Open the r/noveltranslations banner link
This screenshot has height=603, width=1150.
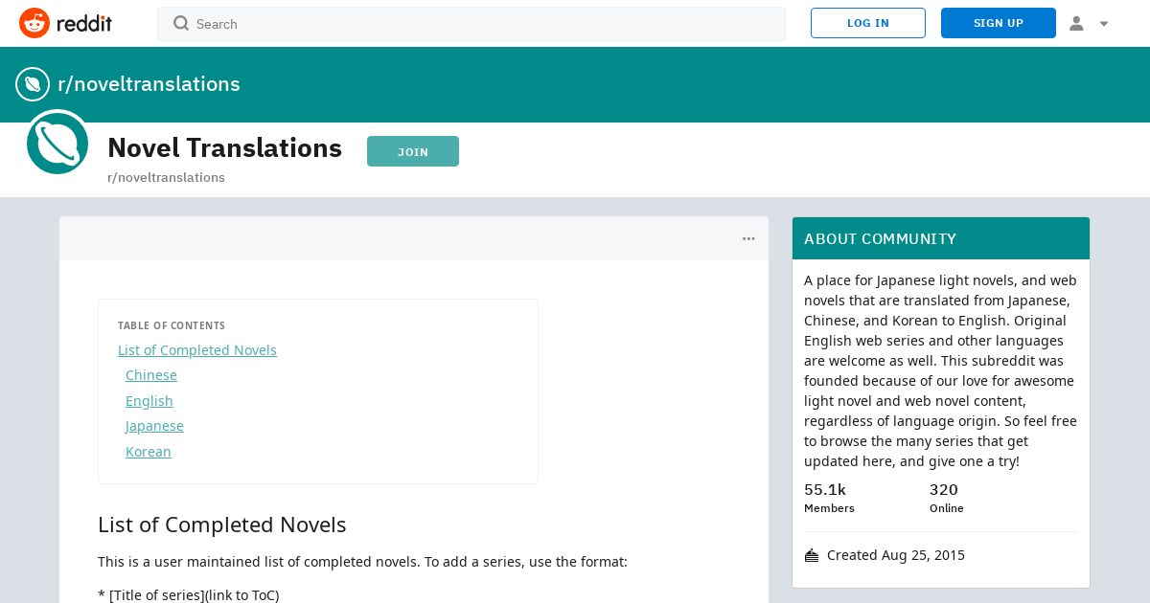tap(149, 84)
